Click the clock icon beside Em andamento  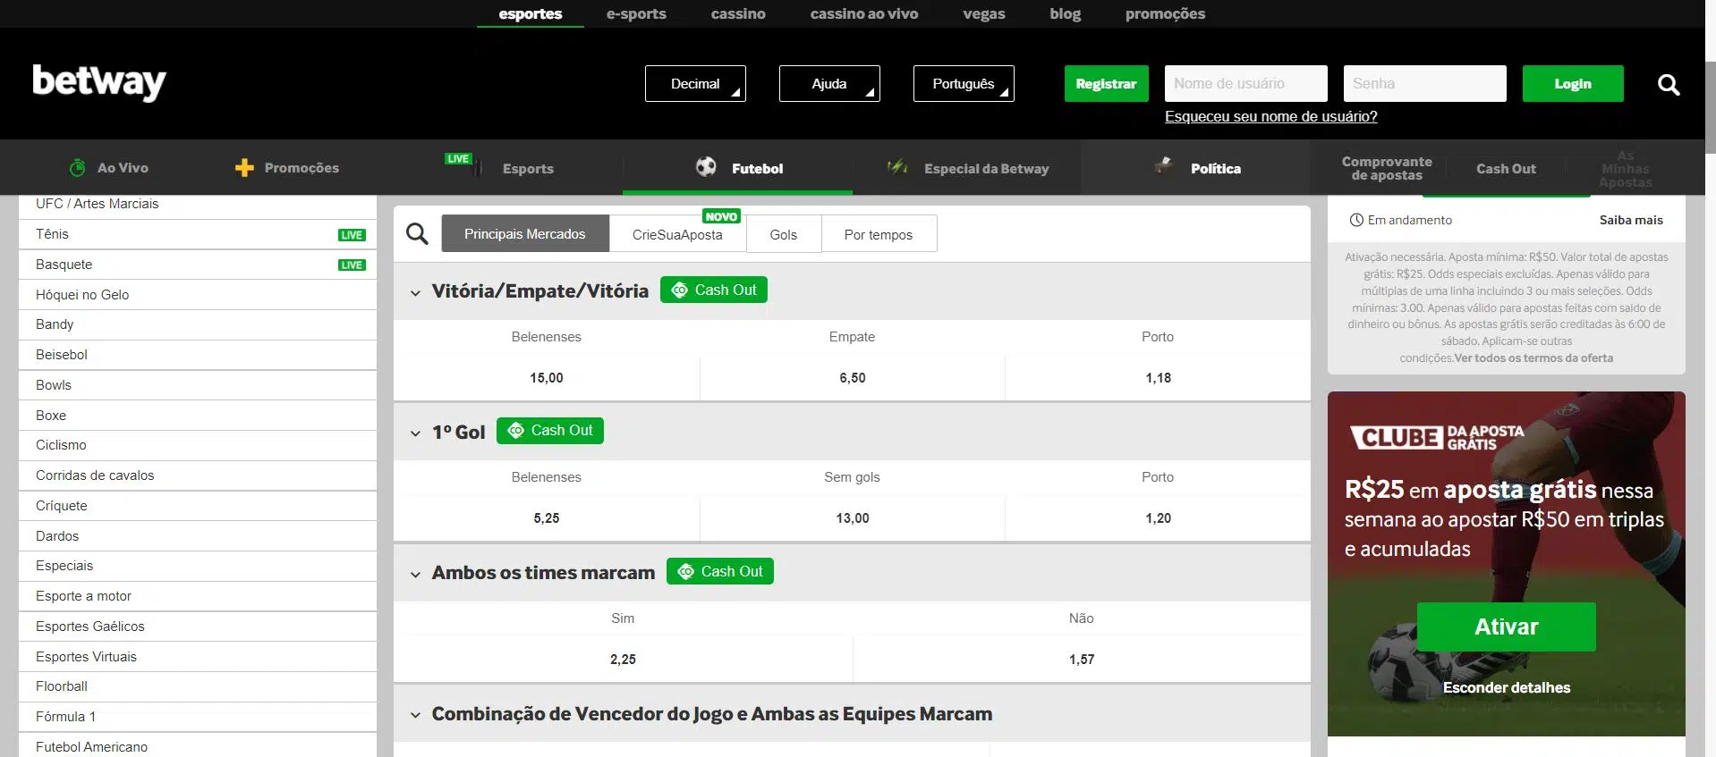tap(1356, 220)
